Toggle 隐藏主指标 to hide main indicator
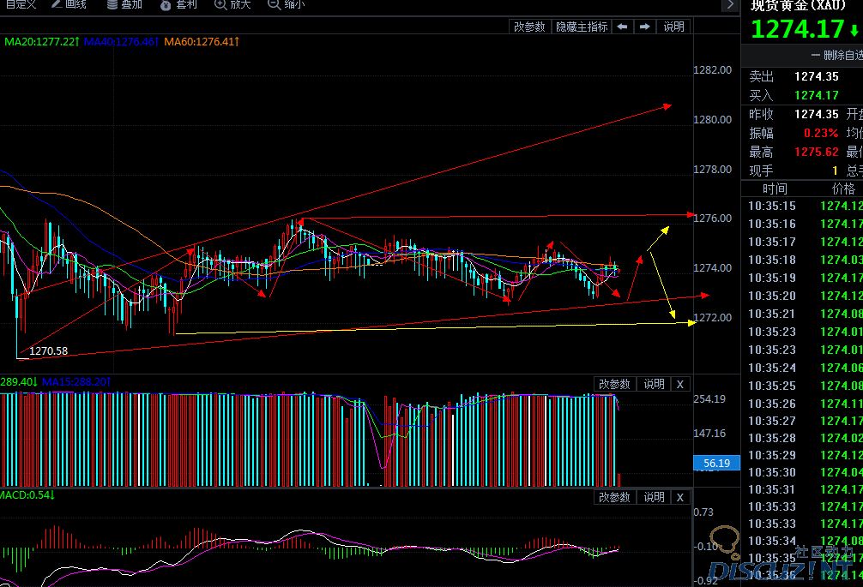The height and width of the screenshot is (587, 863). click(581, 27)
